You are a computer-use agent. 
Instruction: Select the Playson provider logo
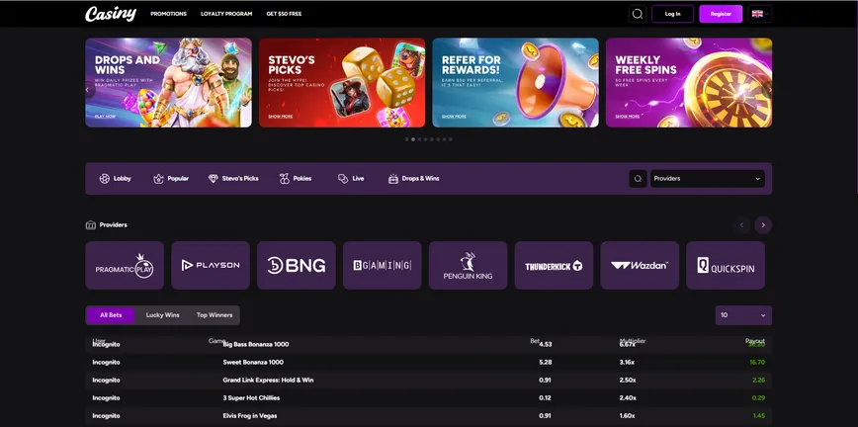click(x=211, y=265)
